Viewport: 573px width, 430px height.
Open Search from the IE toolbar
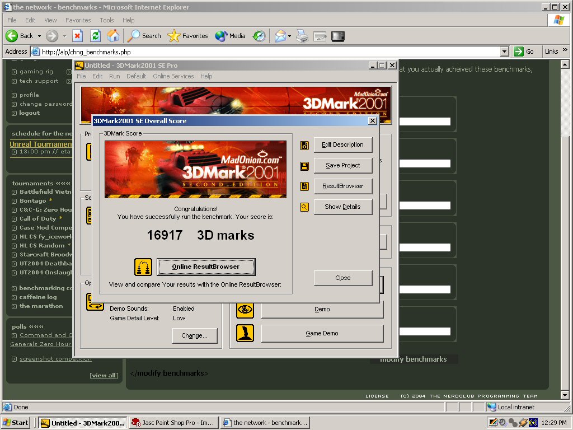click(x=144, y=36)
